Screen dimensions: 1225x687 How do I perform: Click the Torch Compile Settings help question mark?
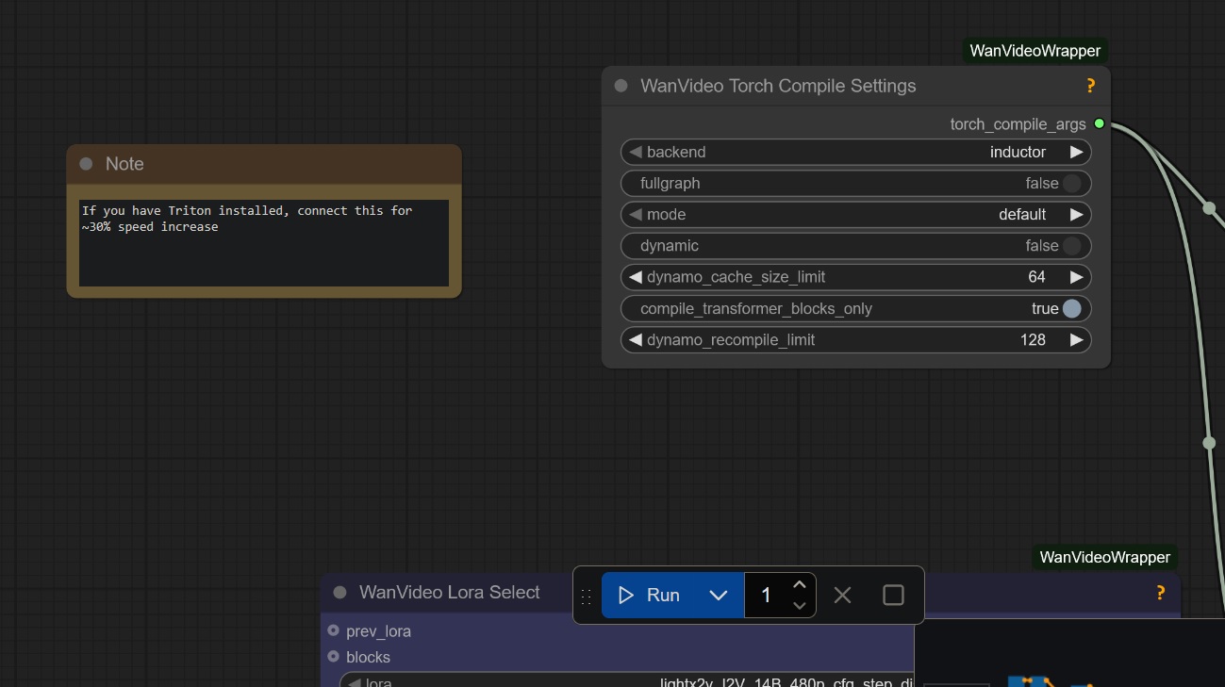[1090, 86]
